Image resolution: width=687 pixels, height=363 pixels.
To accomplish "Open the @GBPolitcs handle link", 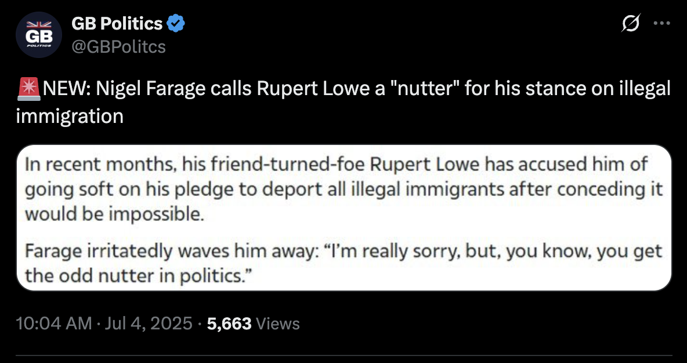I will pos(118,46).
